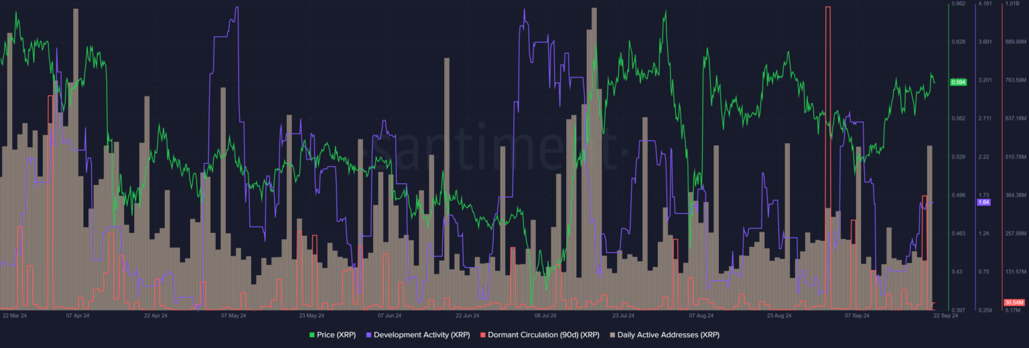The width and height of the screenshot is (1029, 348).
Task: Click the green Price (XRP) legend swatch
Action: (x=312, y=334)
